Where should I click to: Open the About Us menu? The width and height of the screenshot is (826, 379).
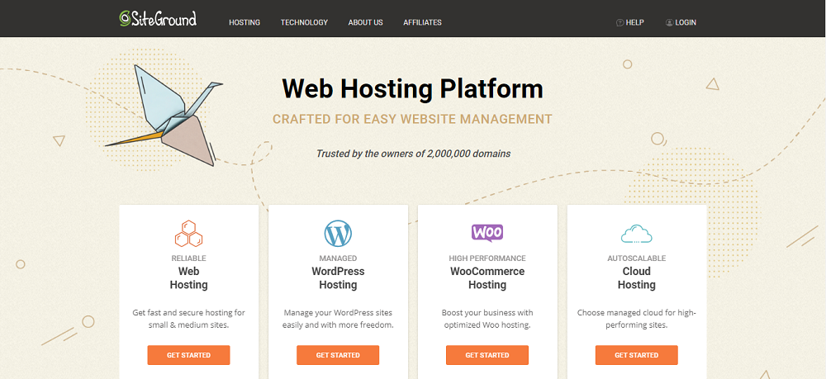tap(365, 22)
